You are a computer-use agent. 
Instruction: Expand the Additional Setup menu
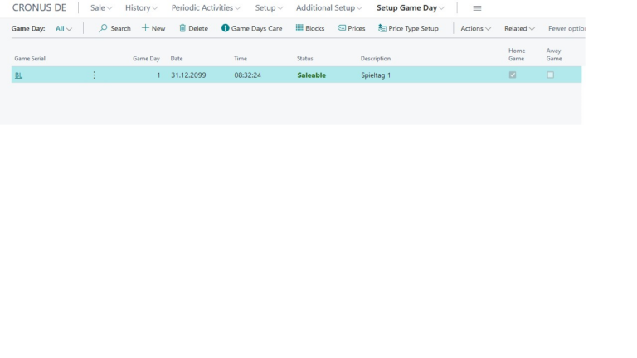pyautogui.click(x=329, y=8)
